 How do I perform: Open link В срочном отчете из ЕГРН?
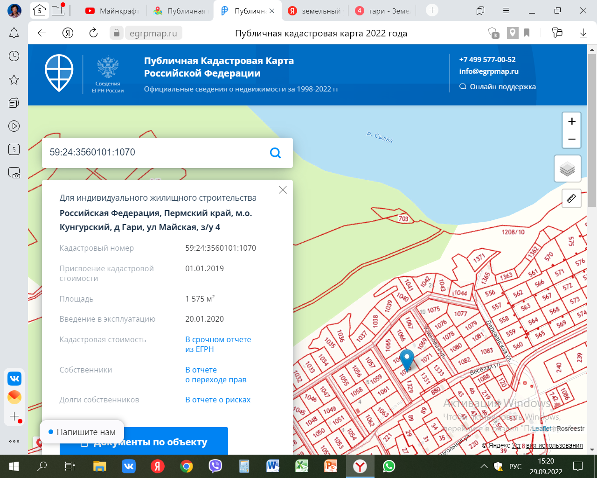[218, 344]
